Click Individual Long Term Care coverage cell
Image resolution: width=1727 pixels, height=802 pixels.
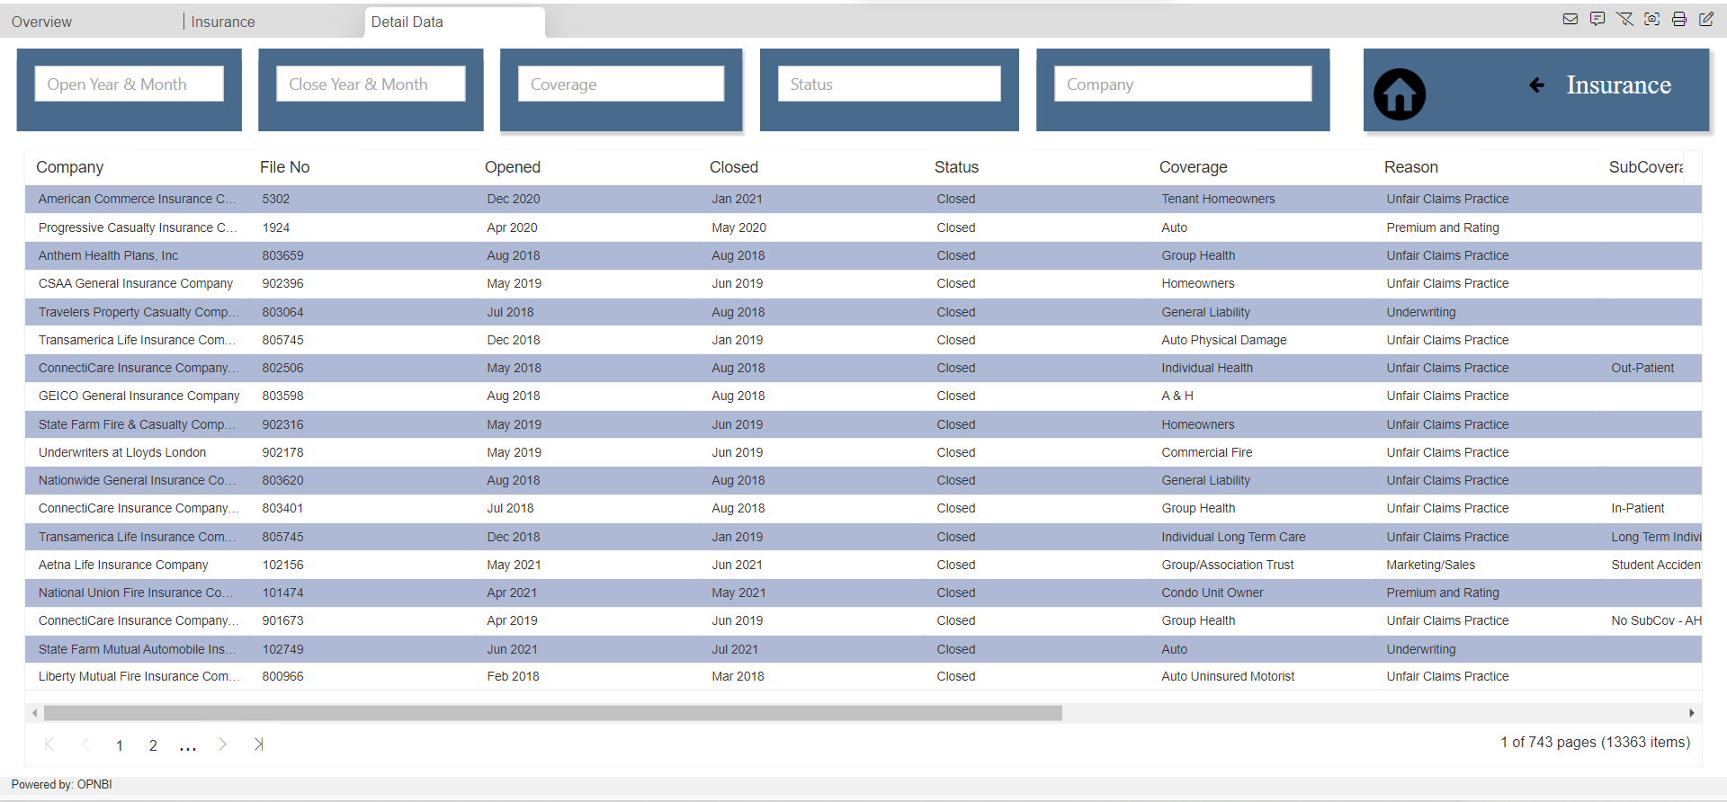1233,537
